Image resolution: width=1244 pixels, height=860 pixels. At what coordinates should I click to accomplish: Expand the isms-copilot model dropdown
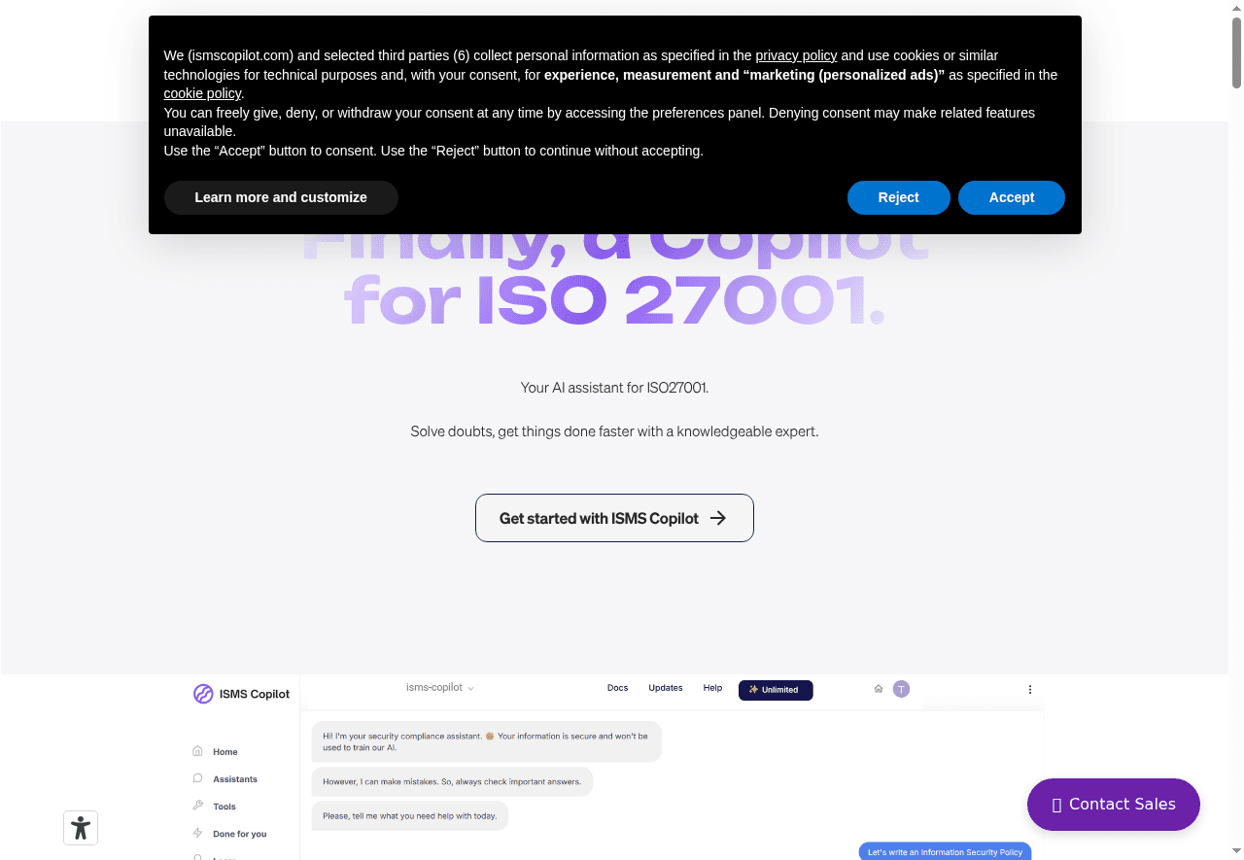point(439,687)
